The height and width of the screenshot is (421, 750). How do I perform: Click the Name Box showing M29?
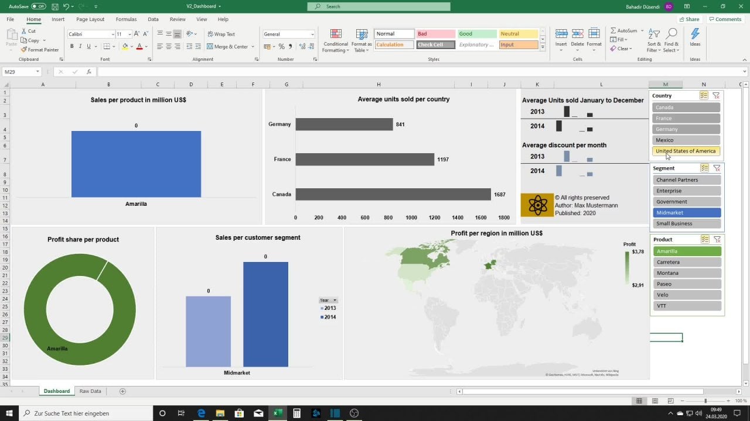tap(19, 72)
